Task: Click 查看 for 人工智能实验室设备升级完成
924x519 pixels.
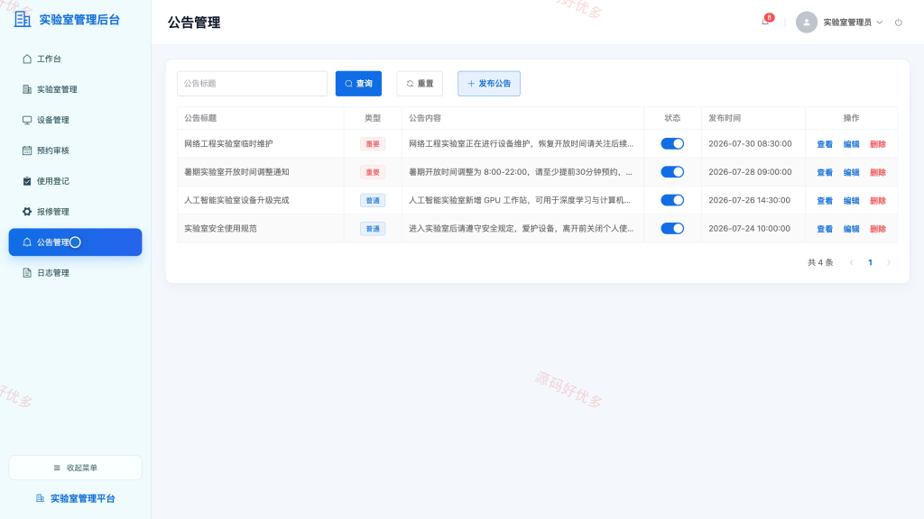Action: click(x=825, y=201)
